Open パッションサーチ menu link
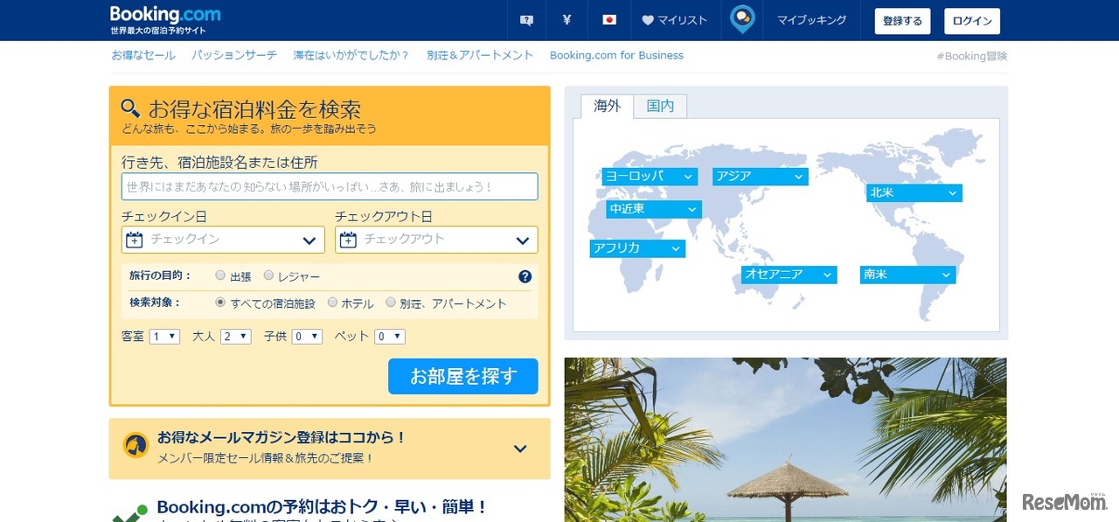 [x=234, y=55]
